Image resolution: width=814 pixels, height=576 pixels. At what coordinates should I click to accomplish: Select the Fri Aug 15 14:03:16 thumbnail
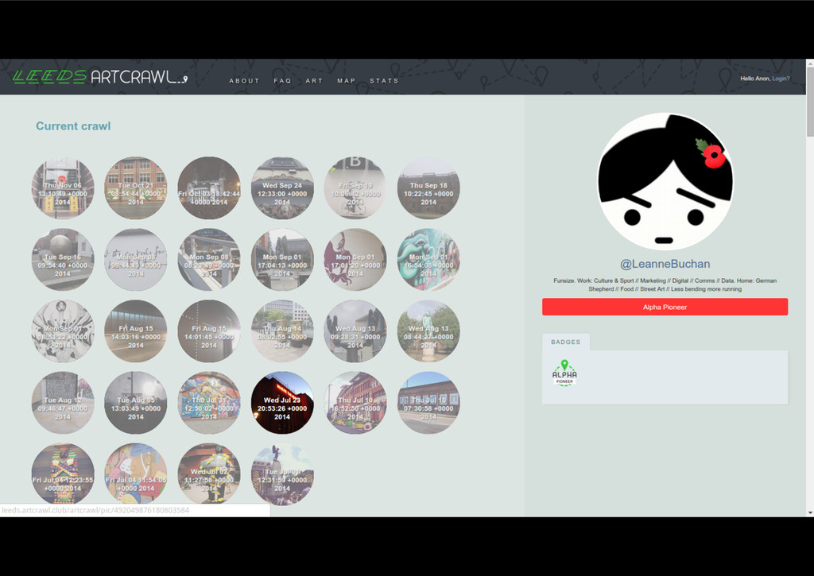(135, 331)
